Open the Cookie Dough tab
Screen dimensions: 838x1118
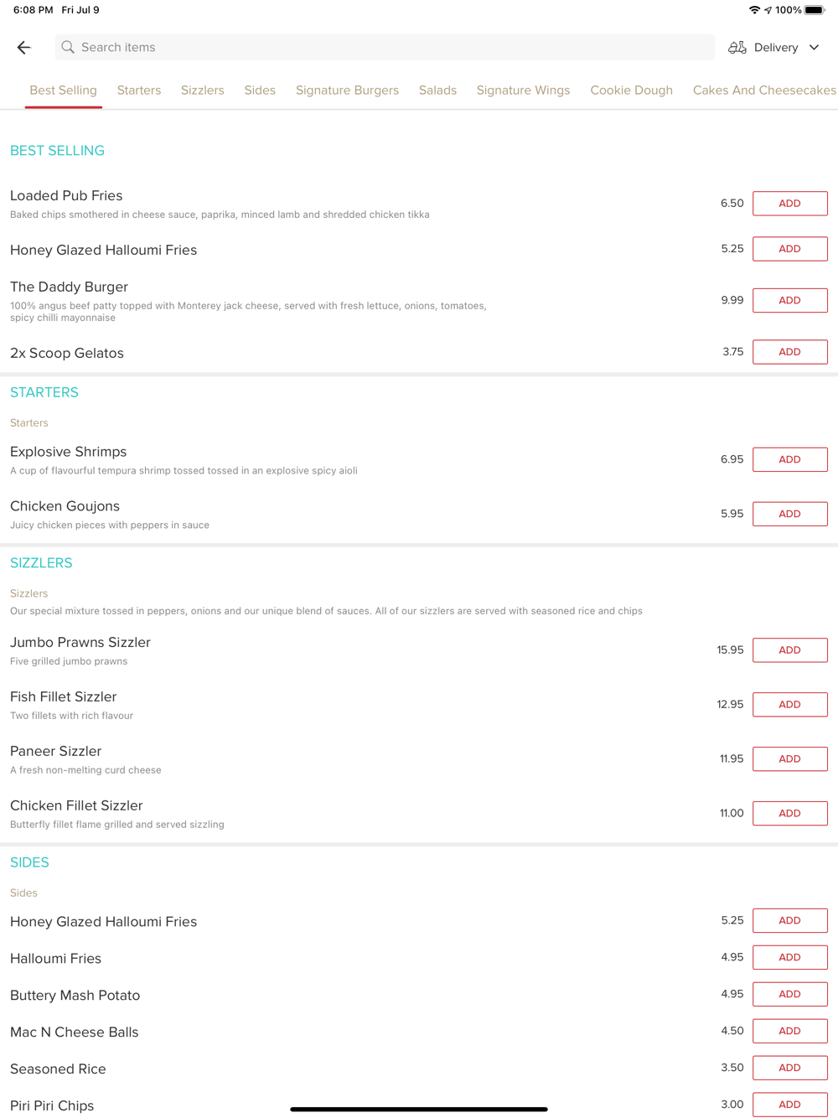pos(631,91)
